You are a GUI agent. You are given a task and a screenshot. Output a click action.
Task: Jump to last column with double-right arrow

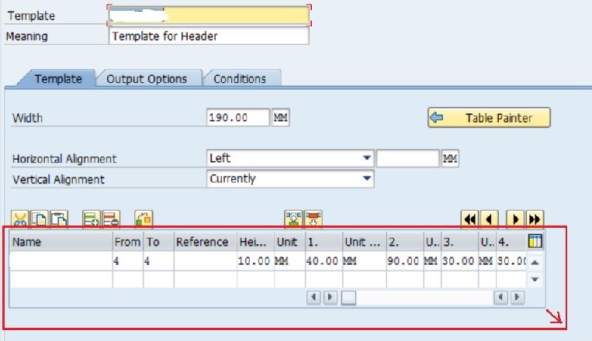[x=534, y=219]
